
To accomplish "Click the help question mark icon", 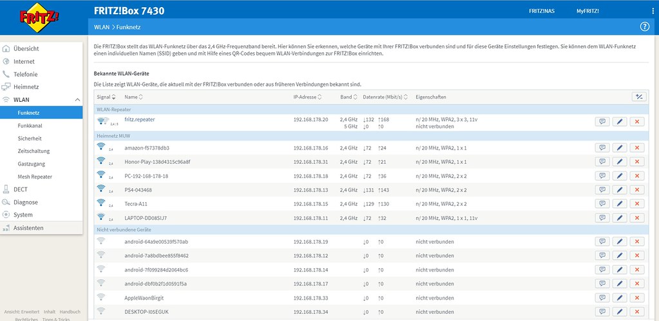I will coord(644,26).
